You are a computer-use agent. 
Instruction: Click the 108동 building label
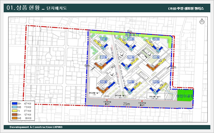(x=131, y=39)
